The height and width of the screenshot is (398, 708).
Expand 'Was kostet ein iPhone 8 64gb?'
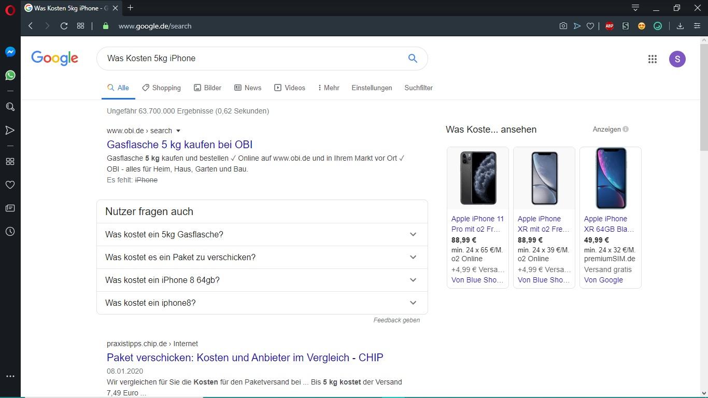pos(262,280)
